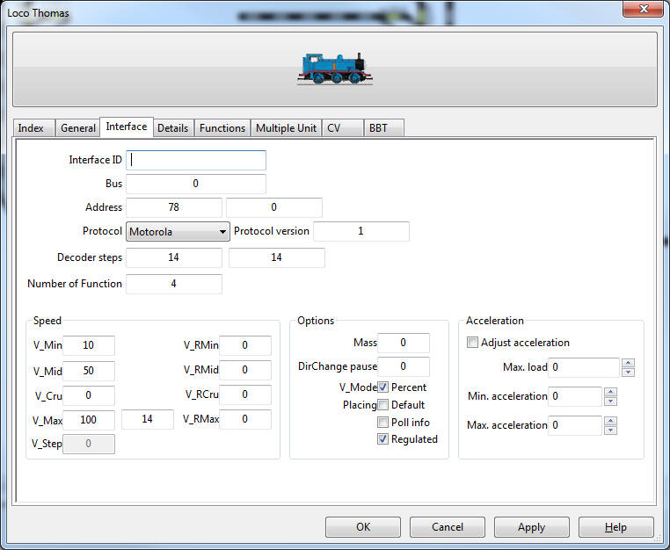
Task: Switch to the Functions tab
Action: click(222, 128)
